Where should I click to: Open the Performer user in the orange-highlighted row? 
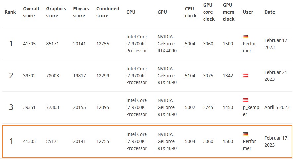(249, 145)
